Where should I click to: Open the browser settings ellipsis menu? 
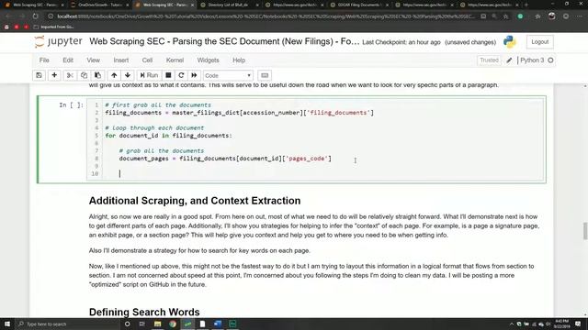tap(580, 16)
